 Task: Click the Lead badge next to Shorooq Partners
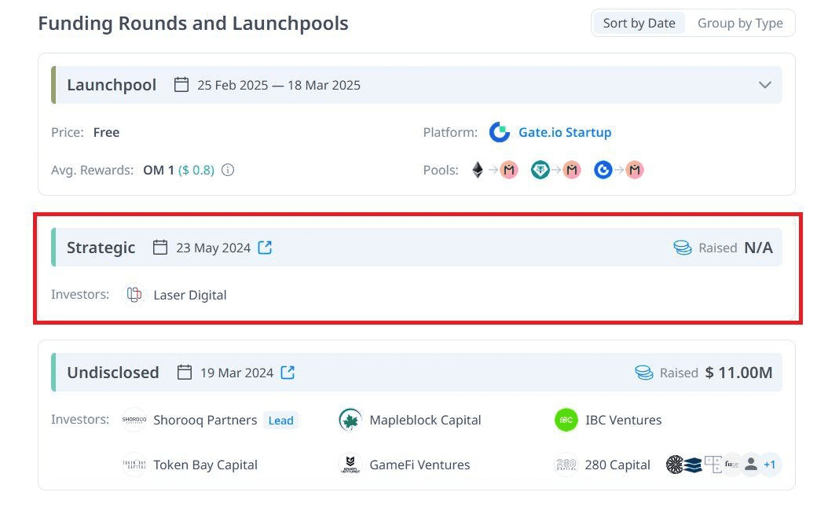click(x=281, y=421)
